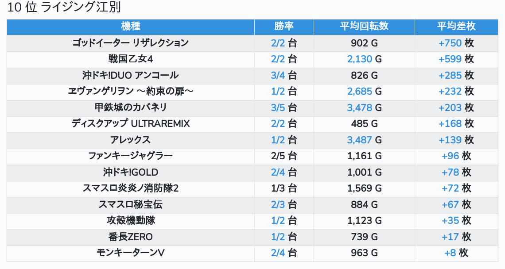Select the 戦国乙女4 row name

pos(131,59)
